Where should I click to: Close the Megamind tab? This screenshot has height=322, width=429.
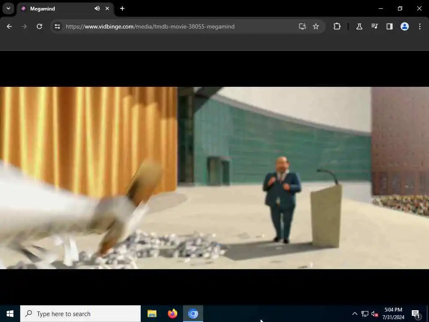click(107, 8)
